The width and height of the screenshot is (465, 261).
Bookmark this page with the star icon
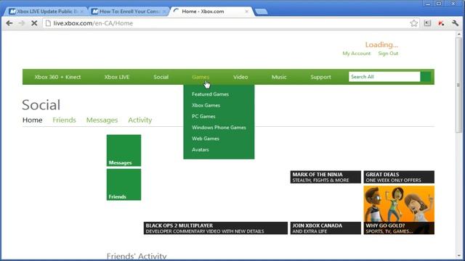[x=413, y=23]
